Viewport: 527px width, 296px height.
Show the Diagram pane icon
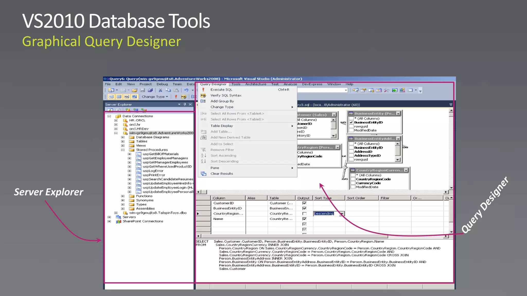tap(111, 97)
